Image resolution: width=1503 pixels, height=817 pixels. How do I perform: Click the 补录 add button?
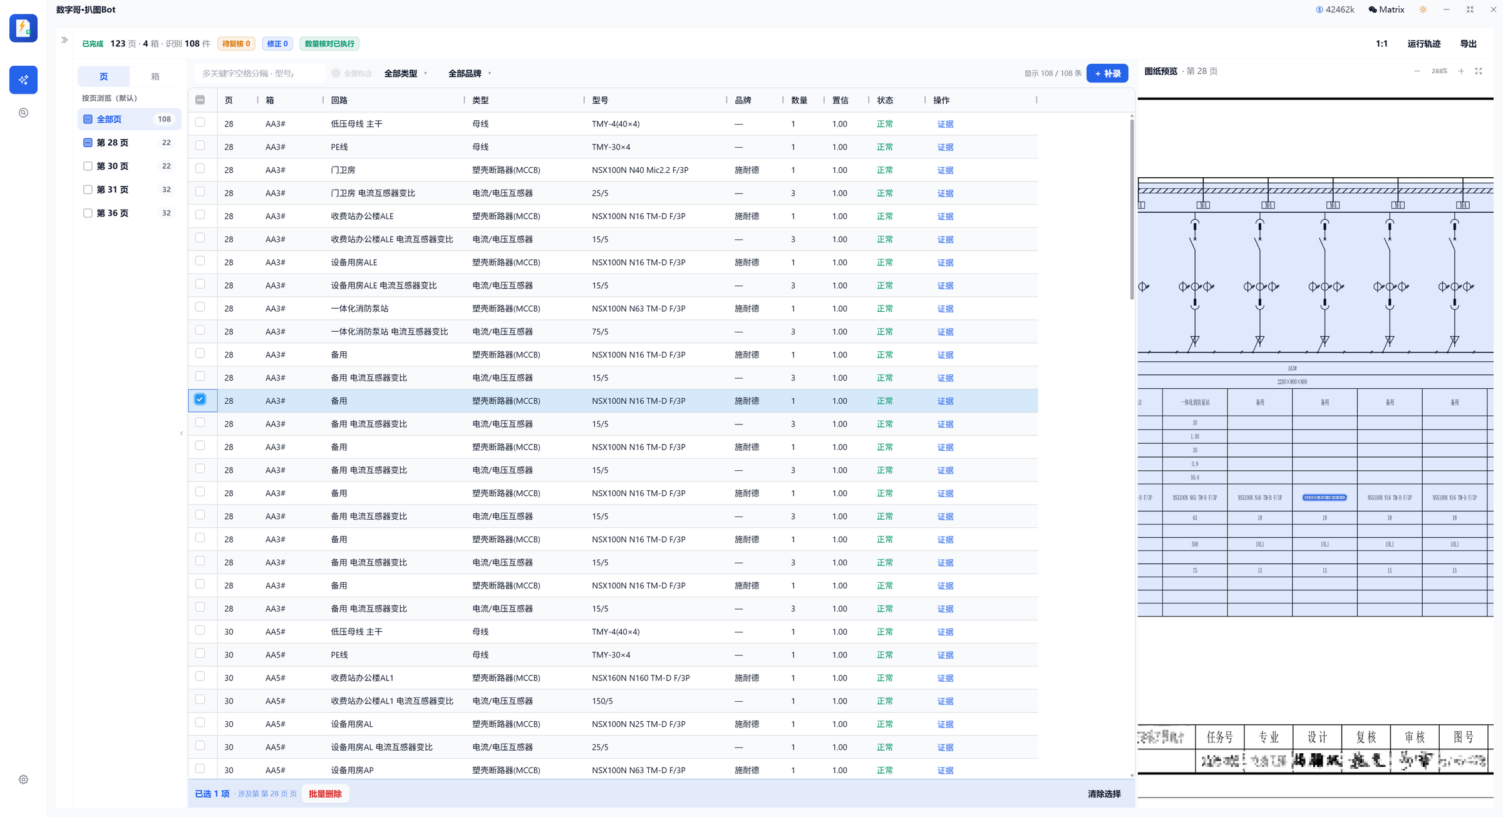(x=1107, y=73)
